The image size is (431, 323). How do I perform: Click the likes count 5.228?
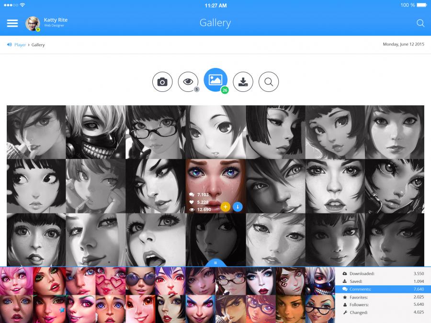203,202
